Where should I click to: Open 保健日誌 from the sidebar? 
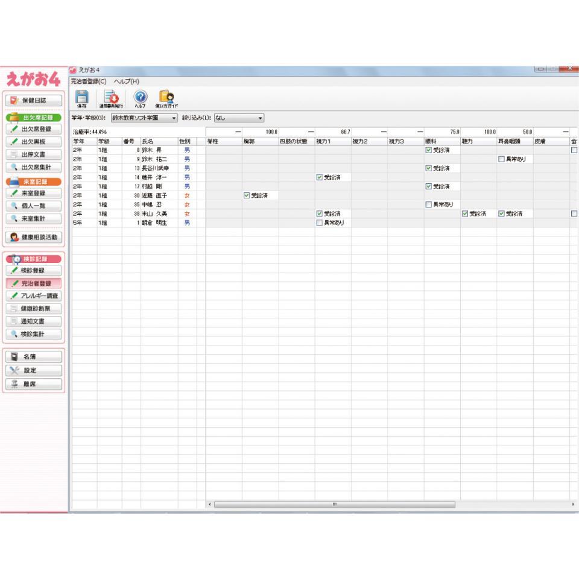click(x=34, y=100)
